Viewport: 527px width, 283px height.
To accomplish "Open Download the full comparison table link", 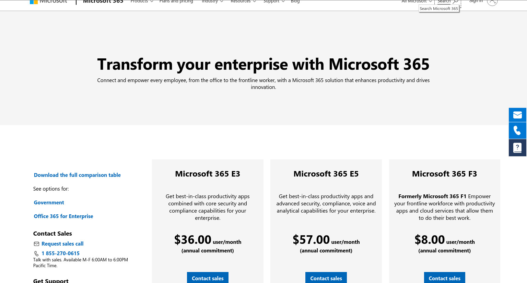I will click(77, 175).
